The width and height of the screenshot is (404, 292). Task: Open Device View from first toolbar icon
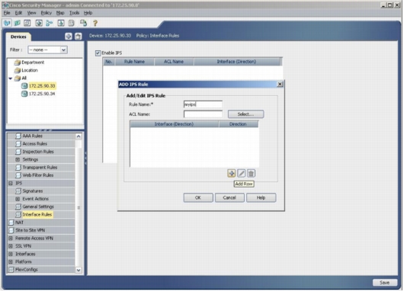[x=7, y=23]
